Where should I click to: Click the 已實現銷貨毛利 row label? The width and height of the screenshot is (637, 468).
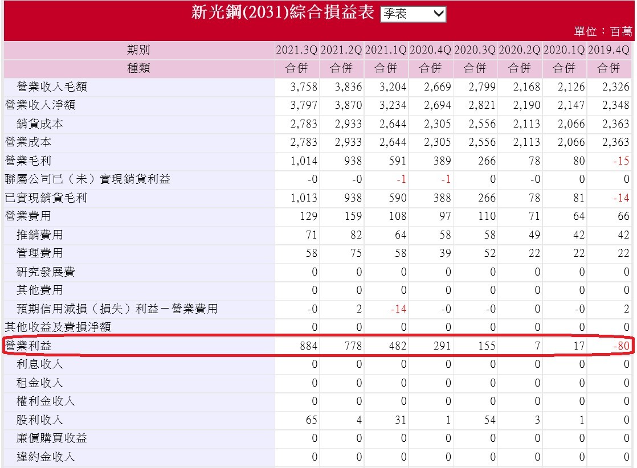[46, 198]
